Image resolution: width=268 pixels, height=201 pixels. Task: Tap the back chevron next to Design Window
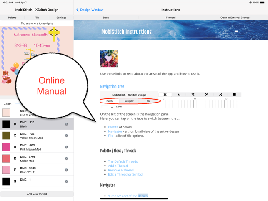77,10
